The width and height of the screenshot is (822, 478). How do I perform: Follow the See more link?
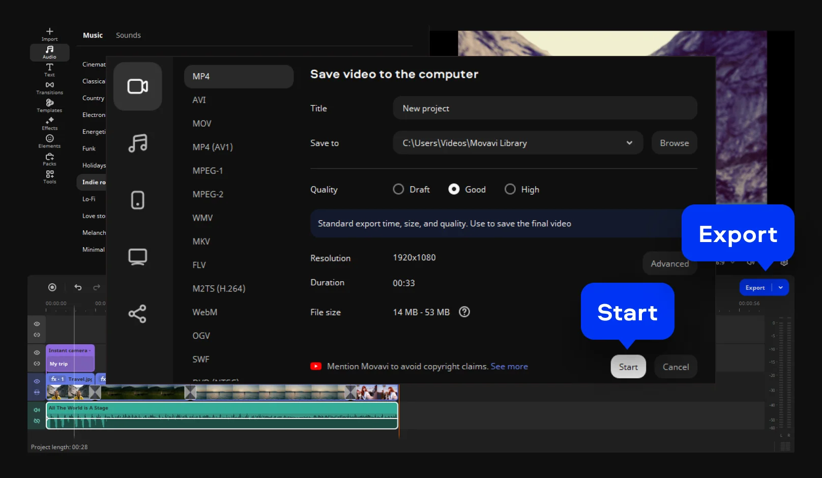coord(509,366)
